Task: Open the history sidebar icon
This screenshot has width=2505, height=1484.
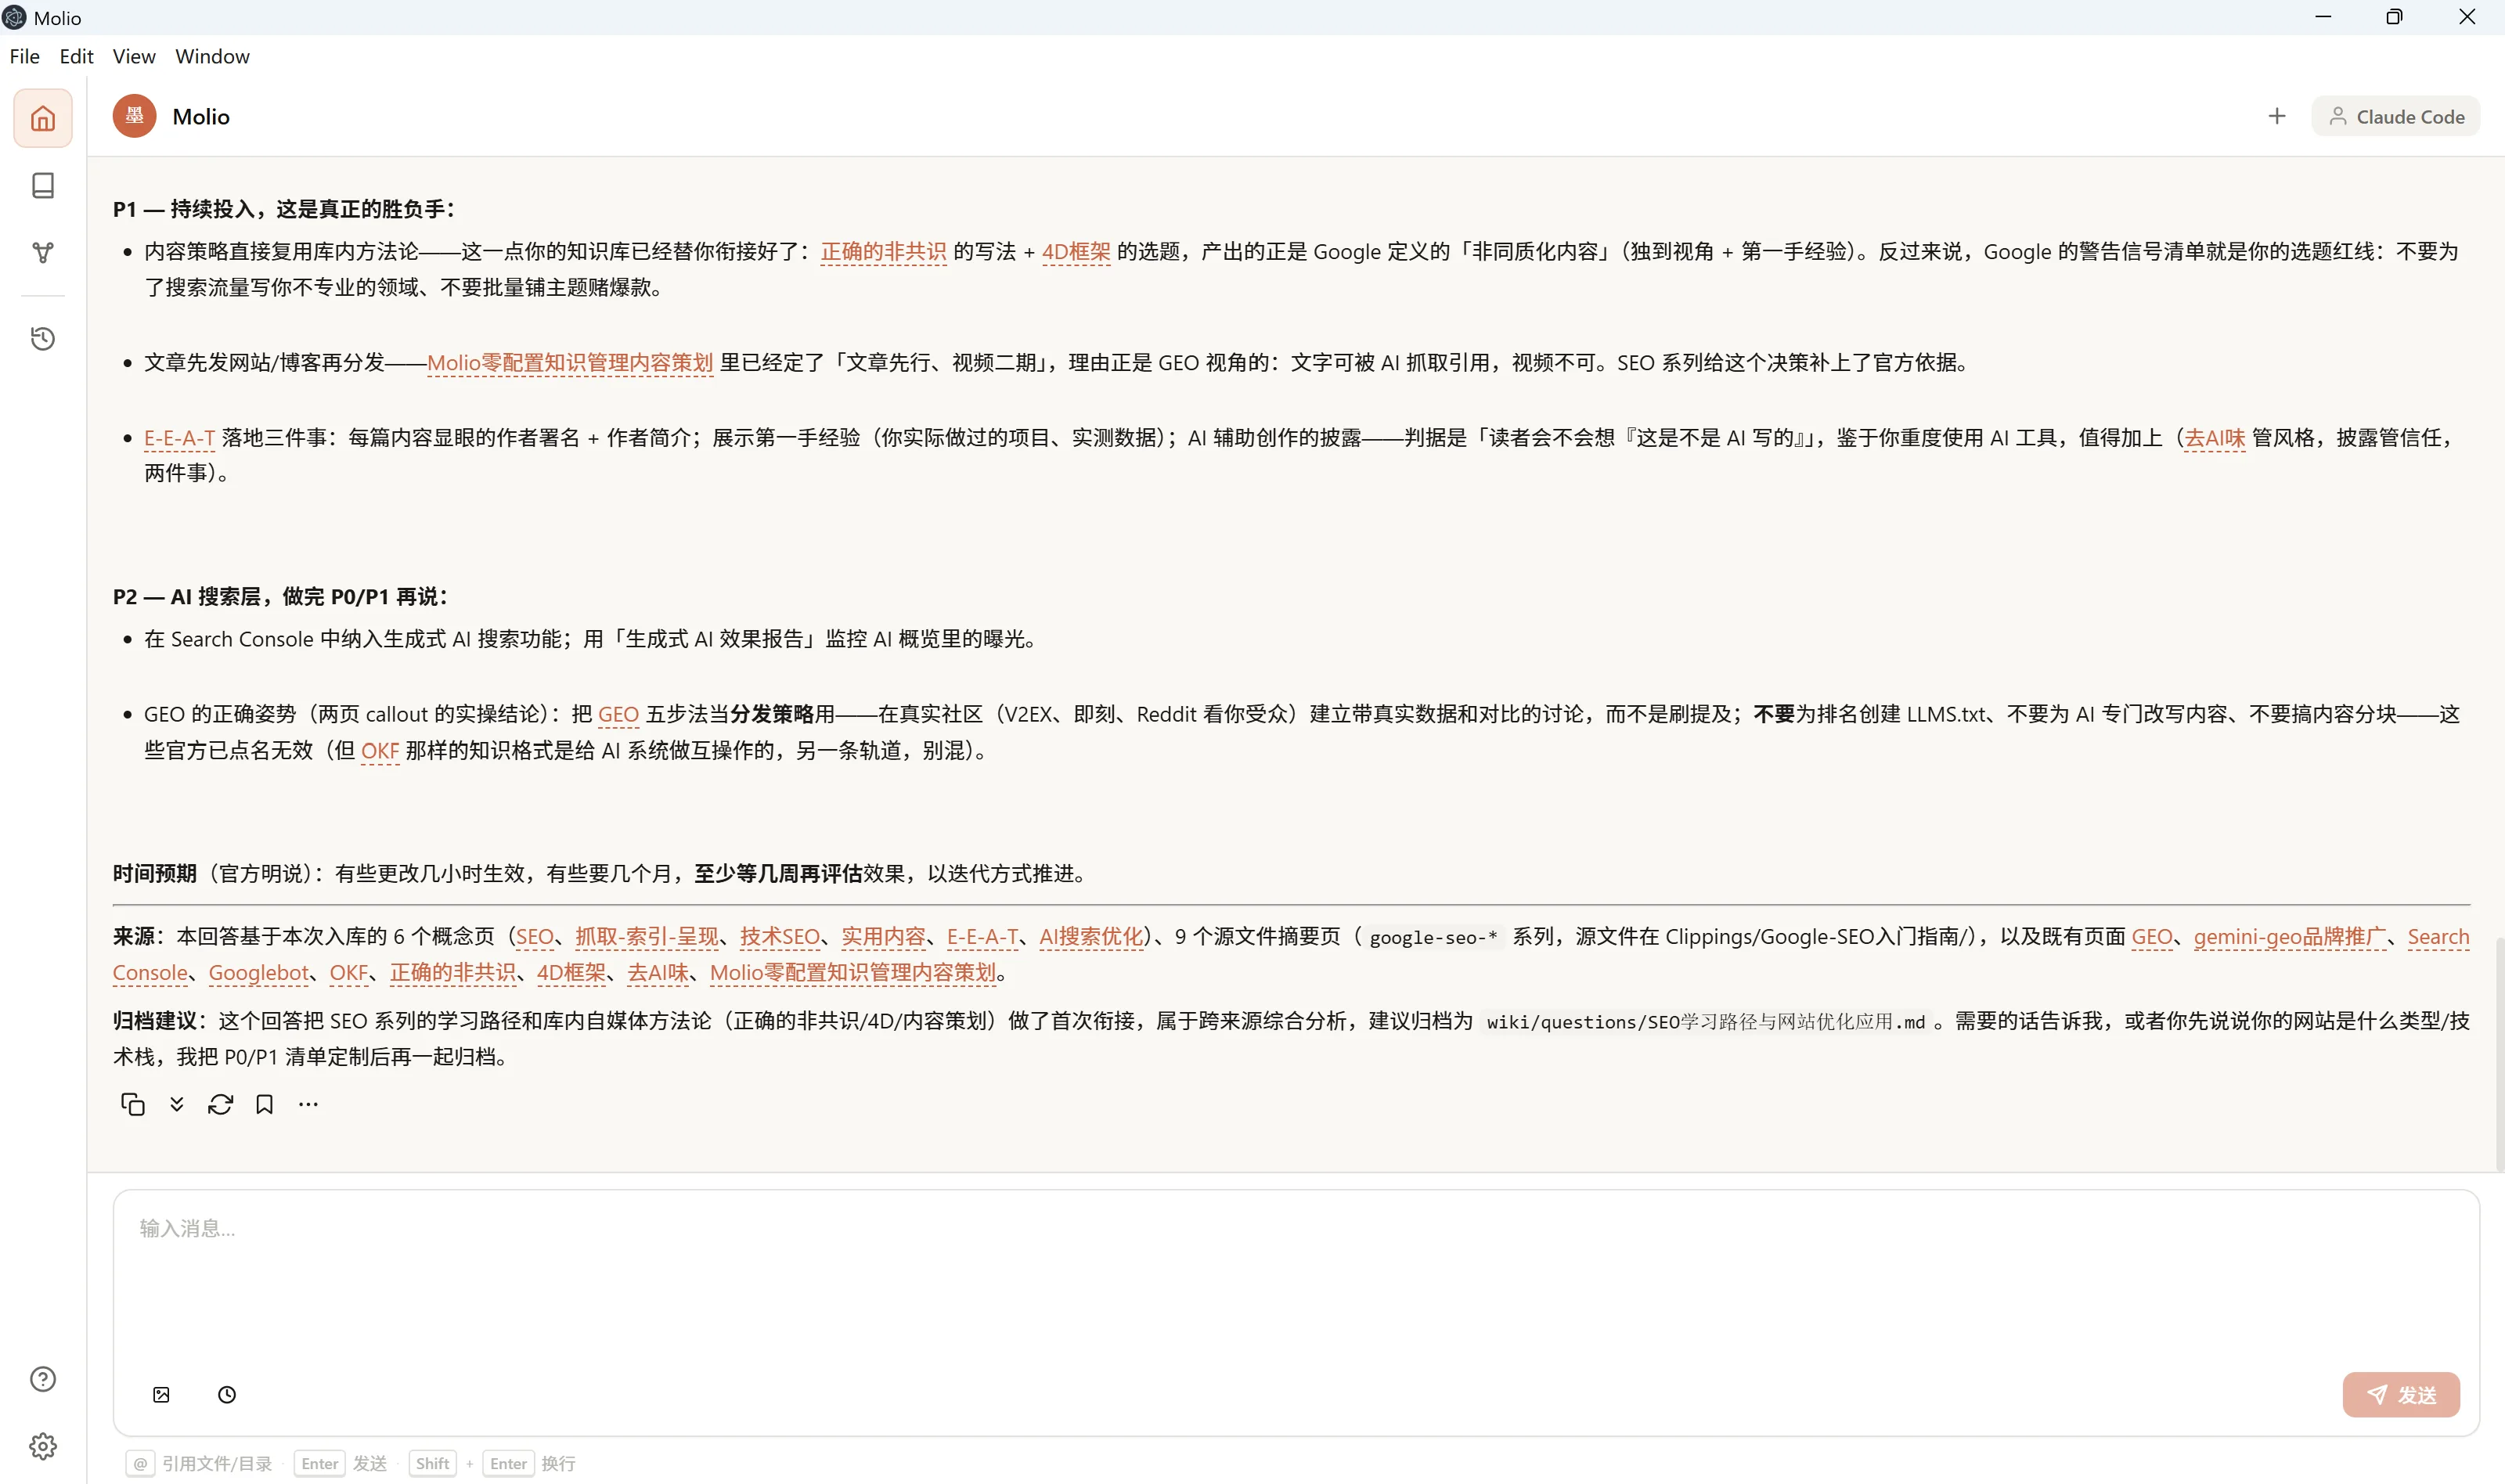Action: coord(43,338)
